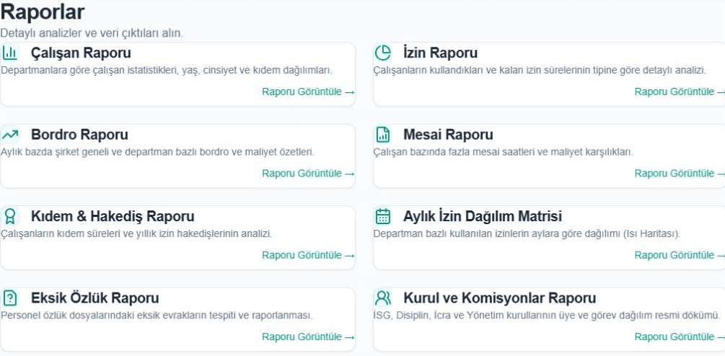Open Raporu Görüntüle link in Bordro Raporu card

coord(308,174)
